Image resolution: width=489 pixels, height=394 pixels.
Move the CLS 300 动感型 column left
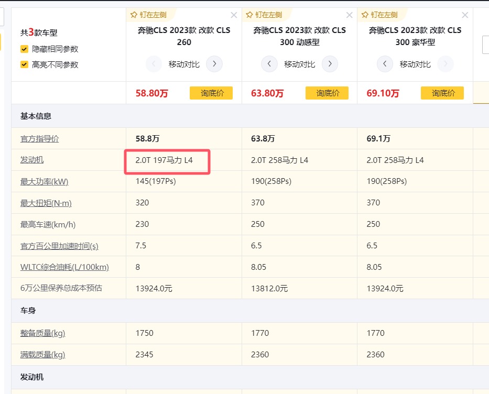tap(269, 64)
